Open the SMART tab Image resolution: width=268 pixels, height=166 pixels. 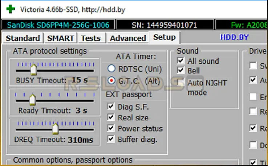(61, 38)
